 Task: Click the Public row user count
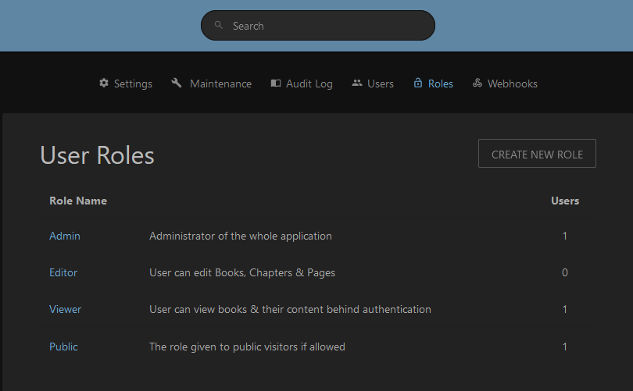565,347
